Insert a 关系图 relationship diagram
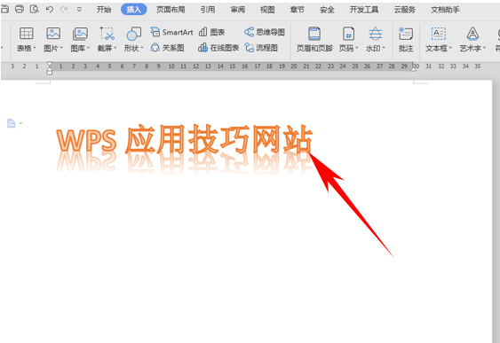 coord(168,48)
